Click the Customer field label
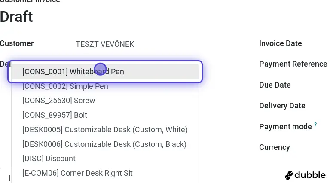Image resolution: width=330 pixels, height=183 pixels. (x=17, y=43)
